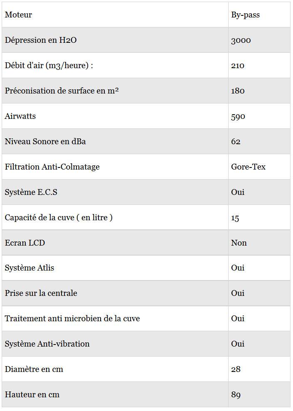Select the Non value for Ecran LCD
Viewport: 293px width, 411px height.
[239, 243]
